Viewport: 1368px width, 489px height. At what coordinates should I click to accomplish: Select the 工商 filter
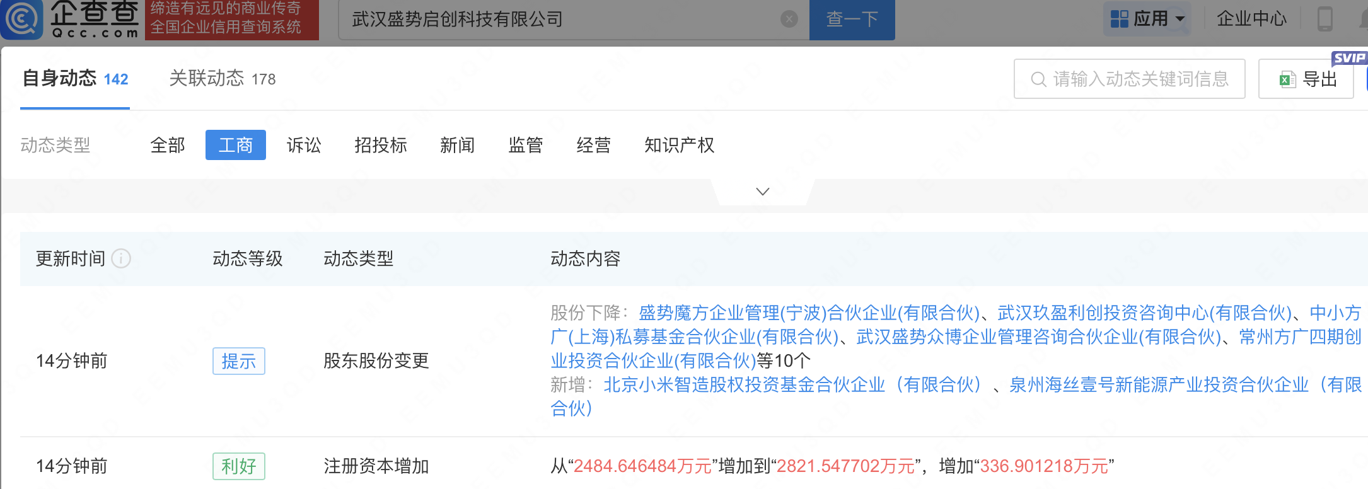pyautogui.click(x=236, y=145)
